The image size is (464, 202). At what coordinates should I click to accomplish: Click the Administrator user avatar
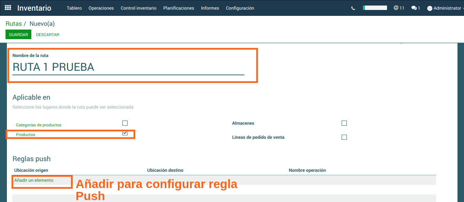(430, 8)
